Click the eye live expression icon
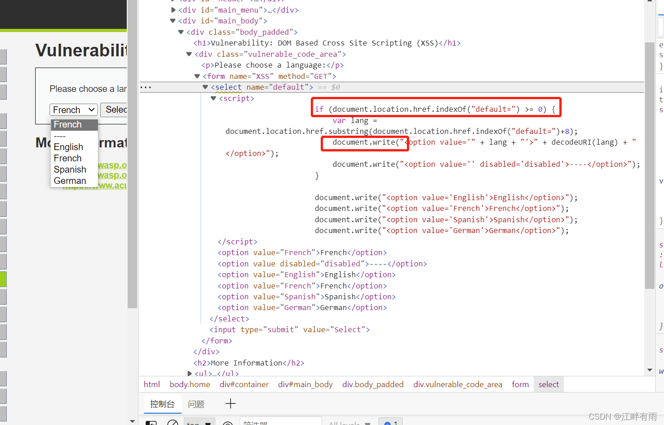Viewport: 664px width, 425px height. (228, 423)
